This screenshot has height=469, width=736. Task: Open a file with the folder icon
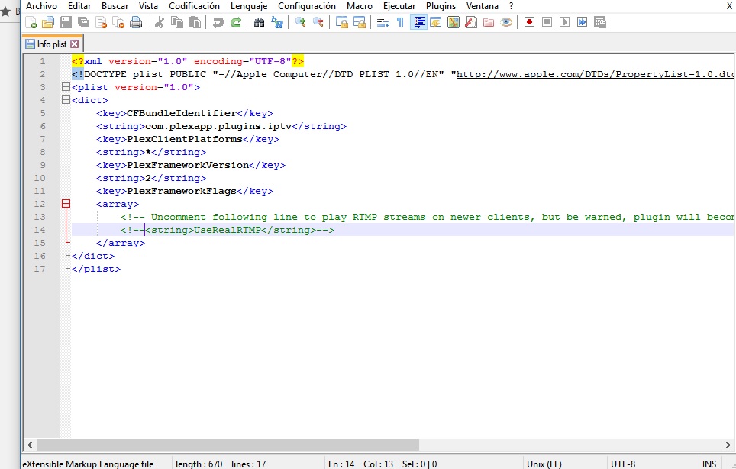pos(48,22)
